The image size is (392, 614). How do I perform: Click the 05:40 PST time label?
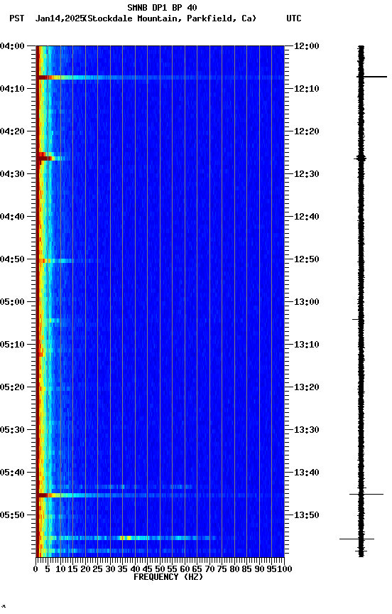12,473
